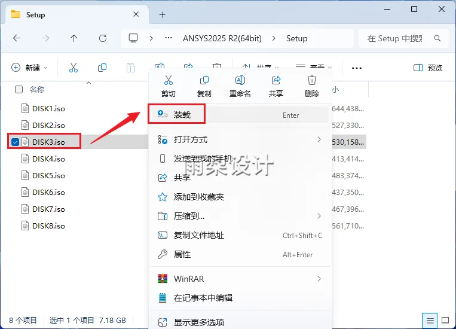The height and width of the screenshot is (329, 456).
Task: Close the Setup tab
Action: point(136,14)
